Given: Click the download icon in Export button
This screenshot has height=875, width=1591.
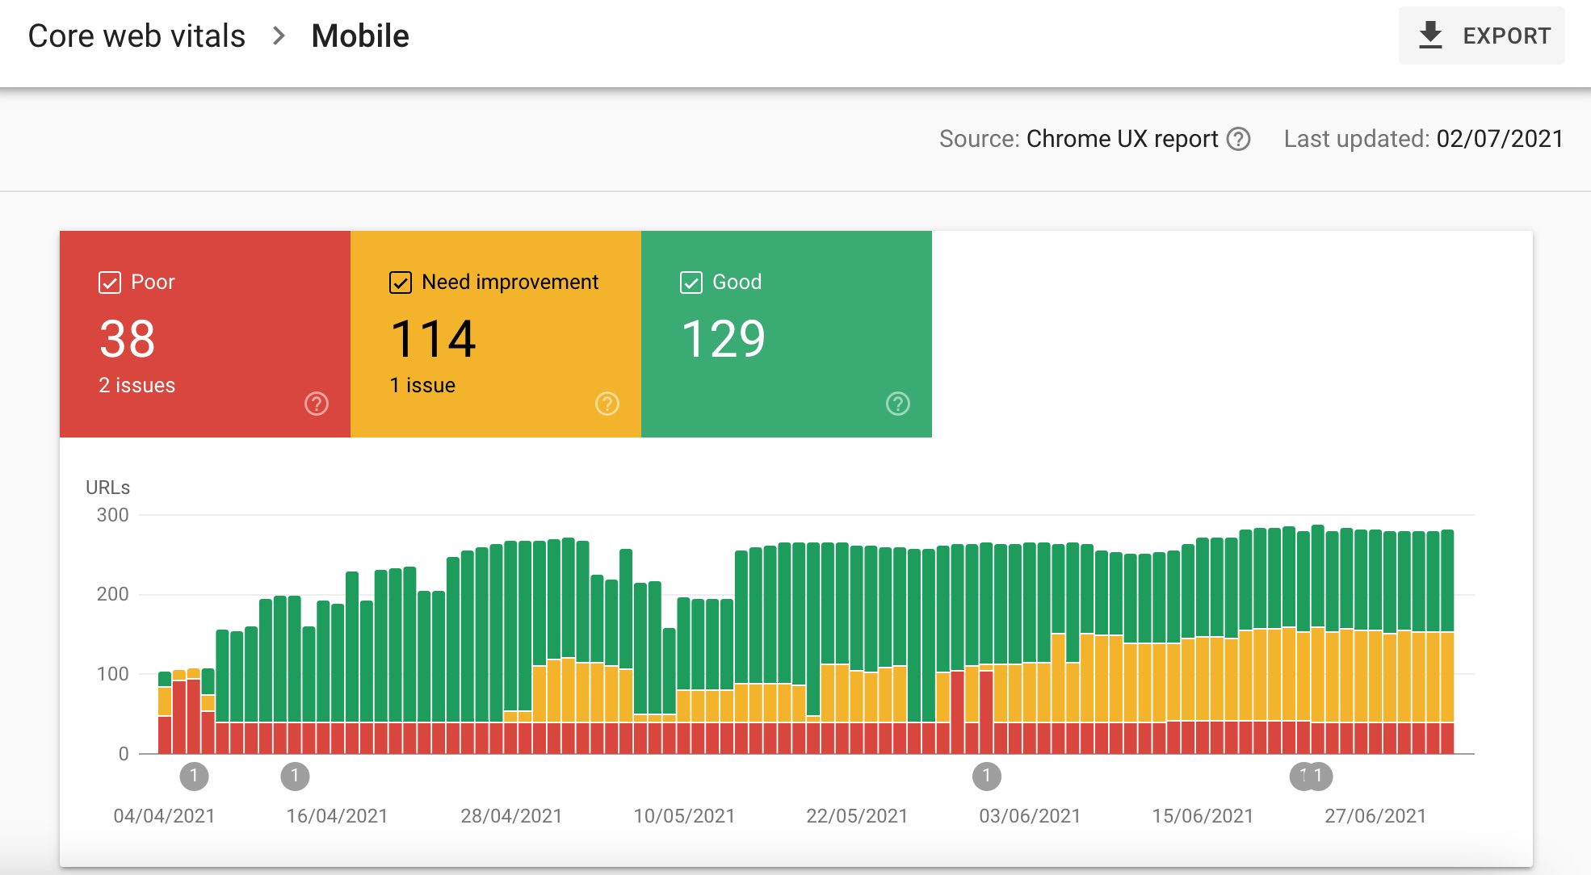Looking at the screenshot, I should coord(1430,36).
